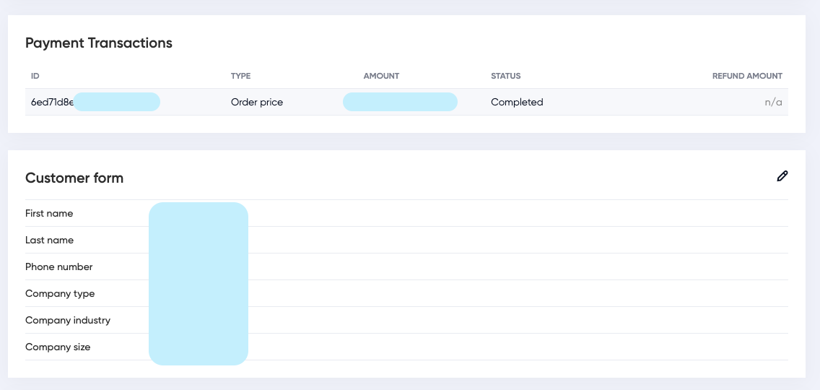The image size is (820, 390).
Task: Edit the Customer form with pencil icon
Action: click(782, 176)
